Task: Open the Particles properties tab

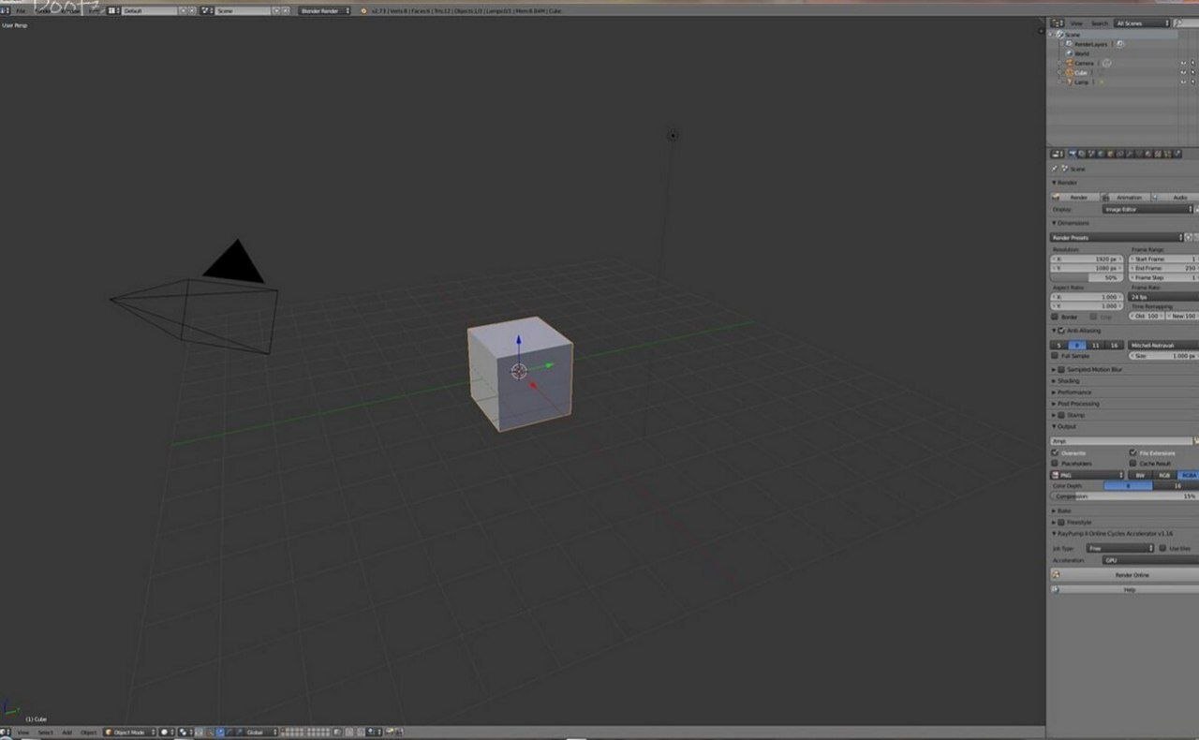Action: 1166,154
